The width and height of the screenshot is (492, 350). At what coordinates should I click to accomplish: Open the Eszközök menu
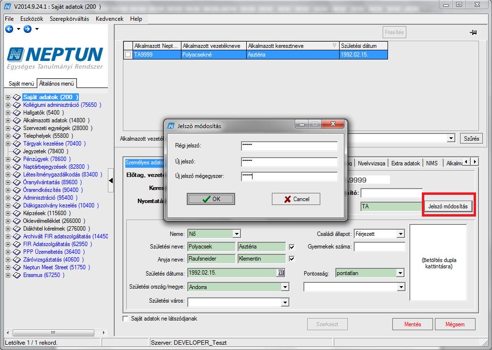[32, 19]
